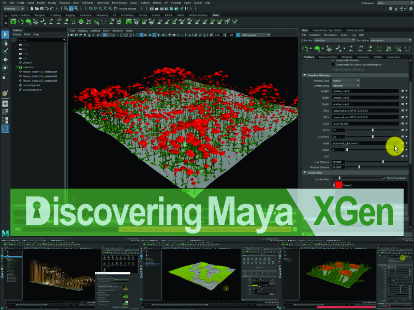This screenshot has width=414, height=310.
Task: Click the Lasso select tool
Action: 5,43
